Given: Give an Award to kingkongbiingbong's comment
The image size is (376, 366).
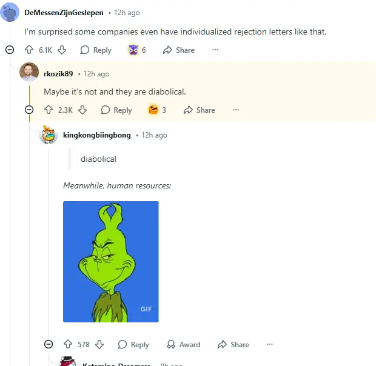Looking at the screenshot, I should pyautogui.click(x=183, y=344).
